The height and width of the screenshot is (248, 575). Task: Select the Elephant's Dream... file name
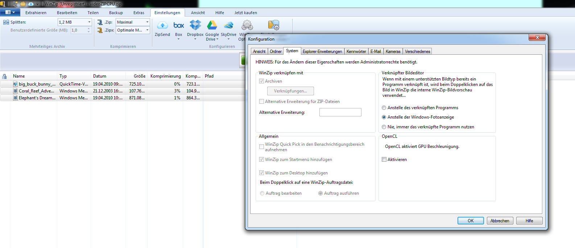37,98
